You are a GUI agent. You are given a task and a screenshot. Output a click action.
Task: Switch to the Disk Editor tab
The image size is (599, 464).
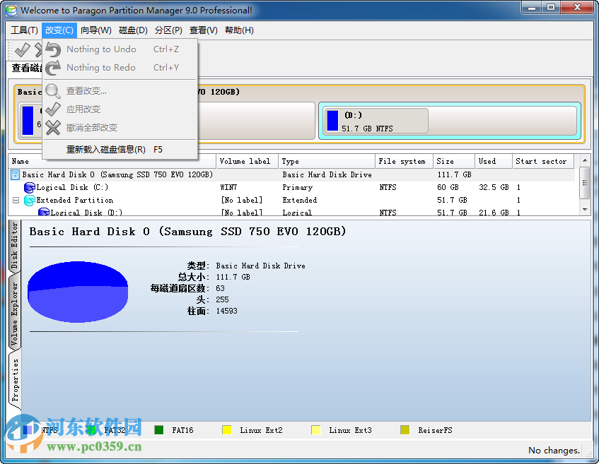(x=13, y=242)
